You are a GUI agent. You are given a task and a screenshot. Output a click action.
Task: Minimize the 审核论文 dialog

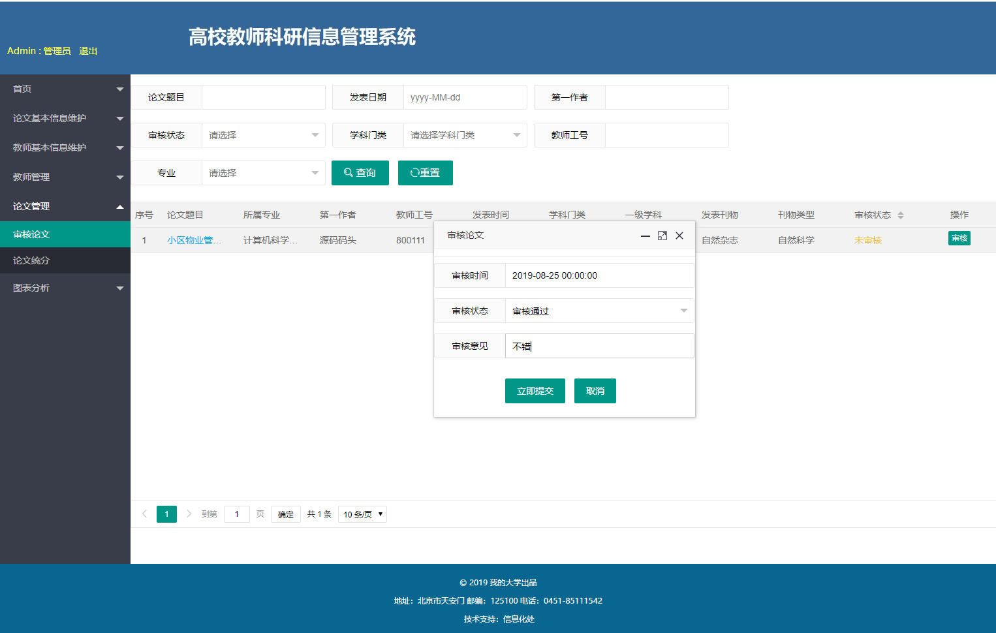pos(645,236)
